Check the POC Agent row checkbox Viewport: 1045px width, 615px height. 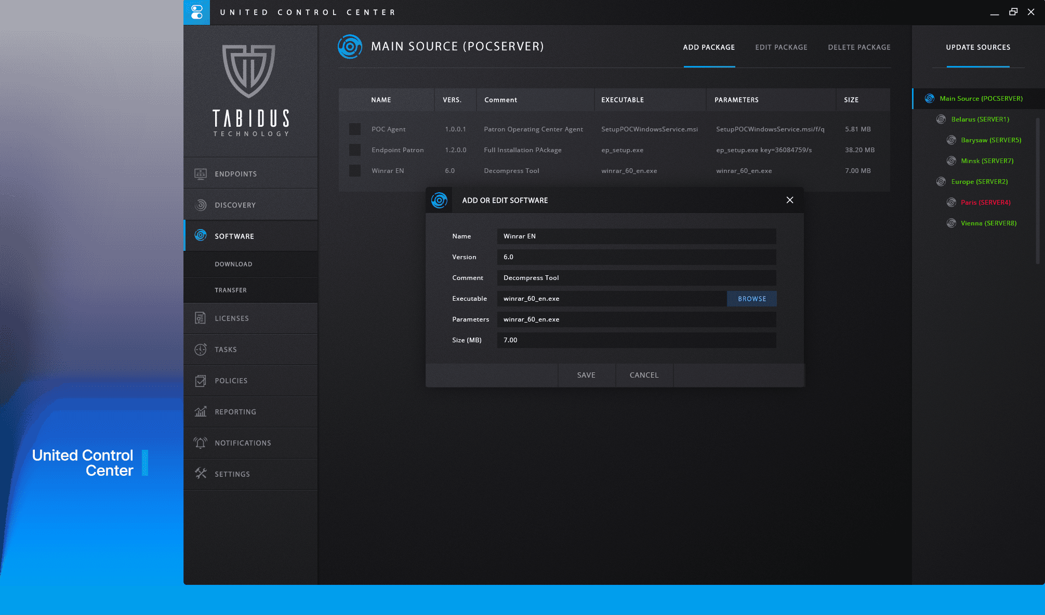coord(355,129)
